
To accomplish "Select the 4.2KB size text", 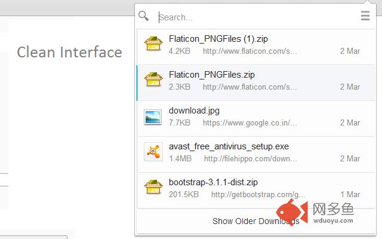I will [x=180, y=51].
